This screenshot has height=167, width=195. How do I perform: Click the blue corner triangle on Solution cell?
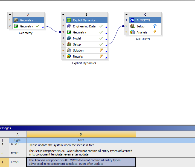tap(106, 52)
